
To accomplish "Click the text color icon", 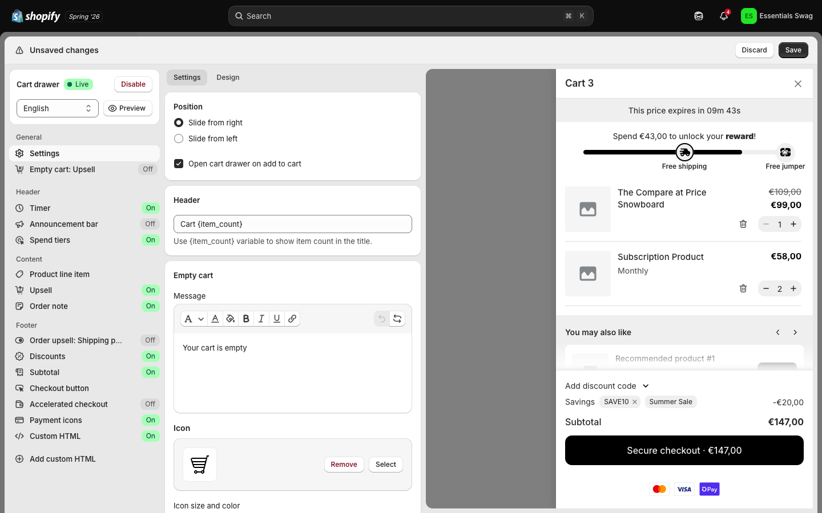I will [x=215, y=319].
